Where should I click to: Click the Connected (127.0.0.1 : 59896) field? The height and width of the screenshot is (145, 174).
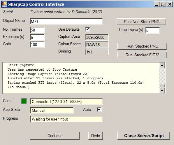66,102
